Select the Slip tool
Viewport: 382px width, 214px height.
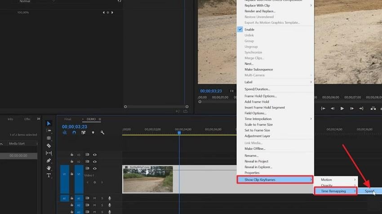[49, 153]
